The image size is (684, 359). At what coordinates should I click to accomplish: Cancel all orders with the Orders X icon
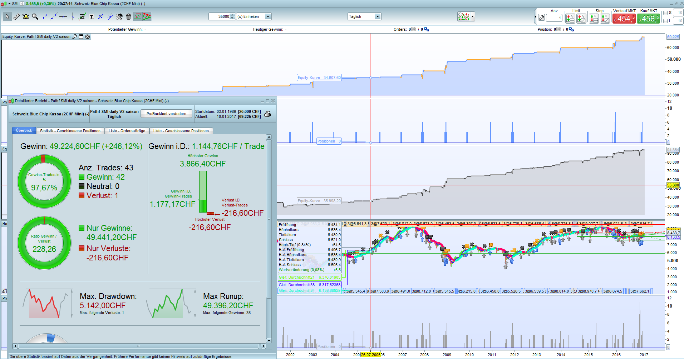[414, 29]
